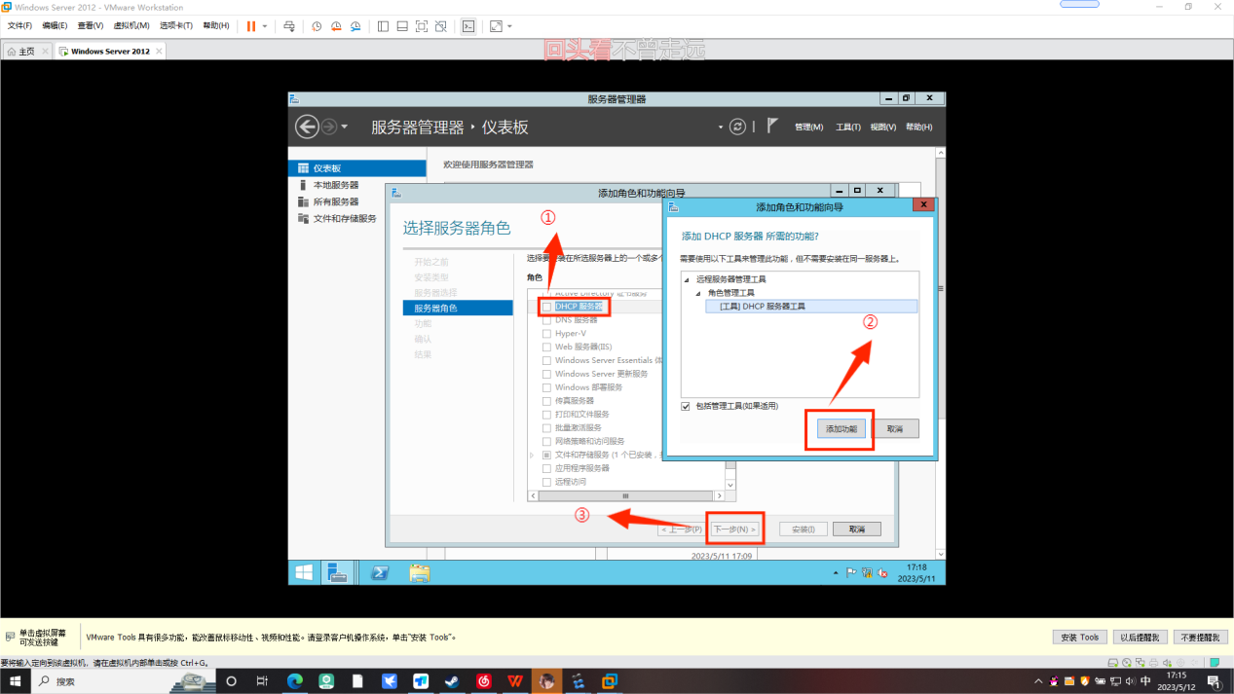The width and height of the screenshot is (1234, 694).
Task: Click the revert to snapshot icon
Action: click(336, 26)
